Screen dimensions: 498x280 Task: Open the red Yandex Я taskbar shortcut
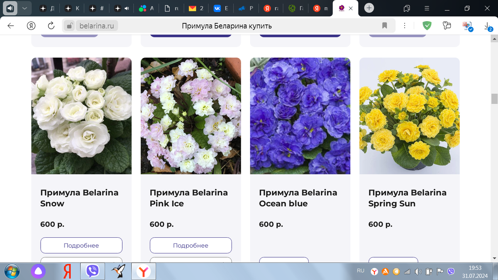click(x=67, y=272)
